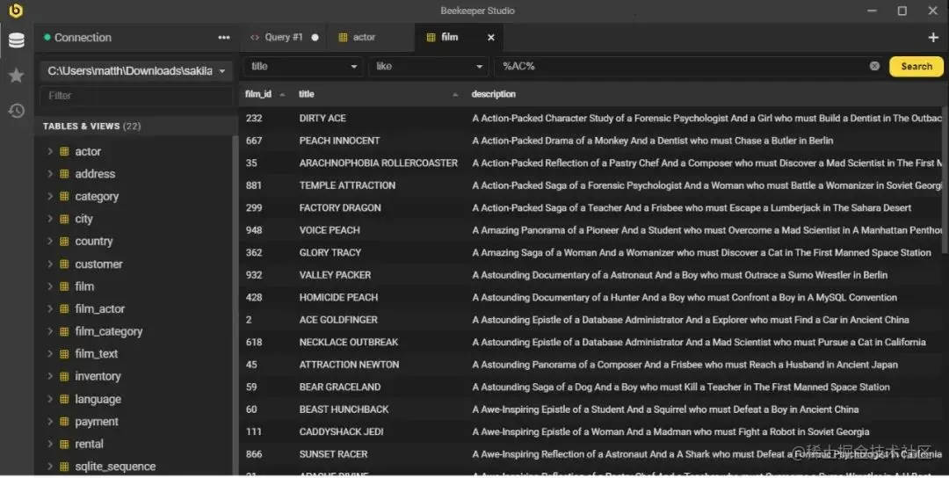Click the film_actor table icon in sidebar
Image resolution: width=949 pixels, height=478 pixels.
point(64,308)
